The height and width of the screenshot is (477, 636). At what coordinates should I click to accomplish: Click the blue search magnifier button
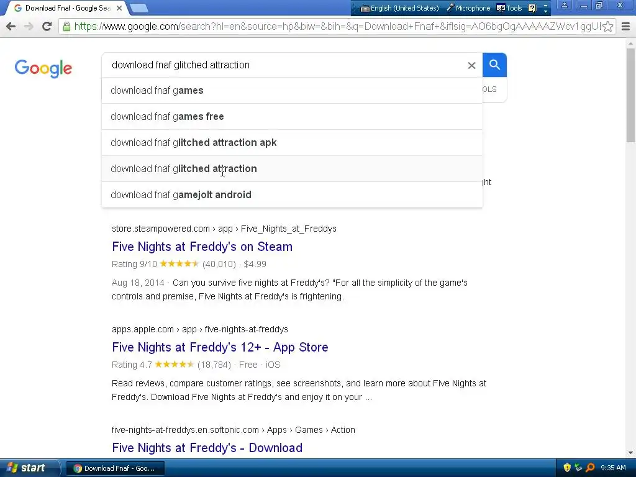494,65
